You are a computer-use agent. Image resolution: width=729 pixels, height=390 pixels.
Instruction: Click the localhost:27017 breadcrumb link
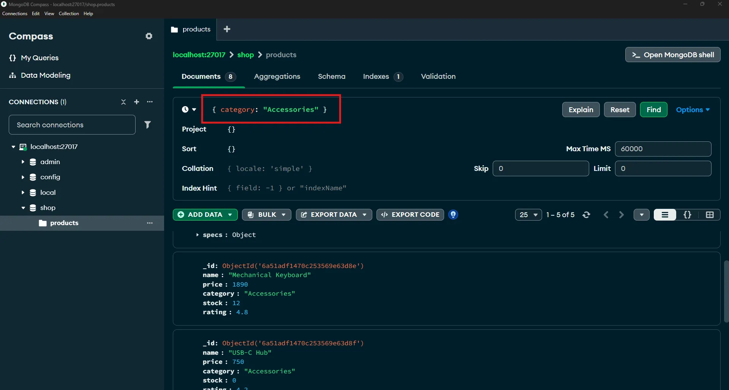click(x=199, y=55)
